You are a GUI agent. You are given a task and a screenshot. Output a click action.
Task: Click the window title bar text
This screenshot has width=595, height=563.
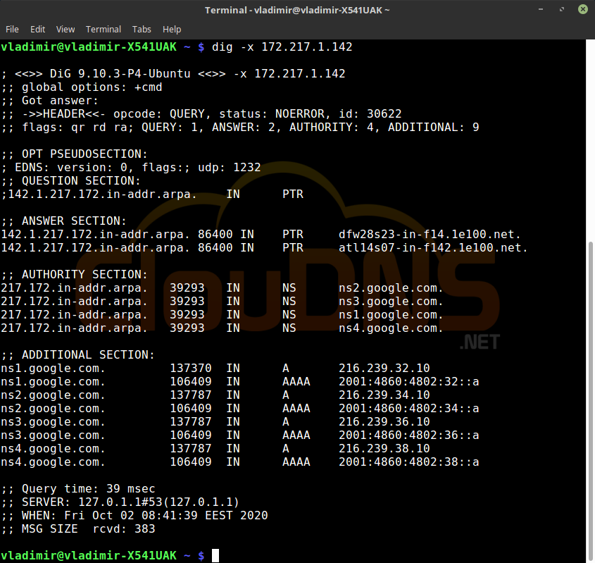tap(297, 11)
